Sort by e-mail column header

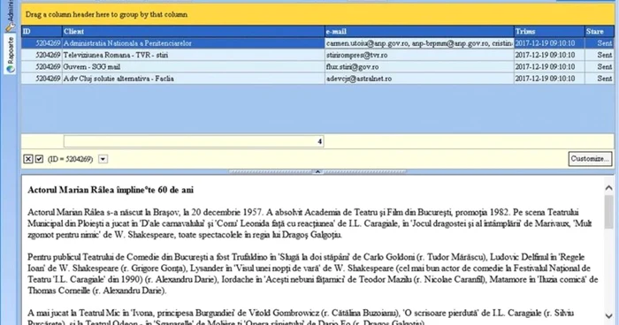pyautogui.click(x=419, y=31)
